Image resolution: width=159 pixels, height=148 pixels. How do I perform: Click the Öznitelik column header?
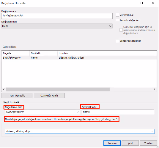[43, 53]
